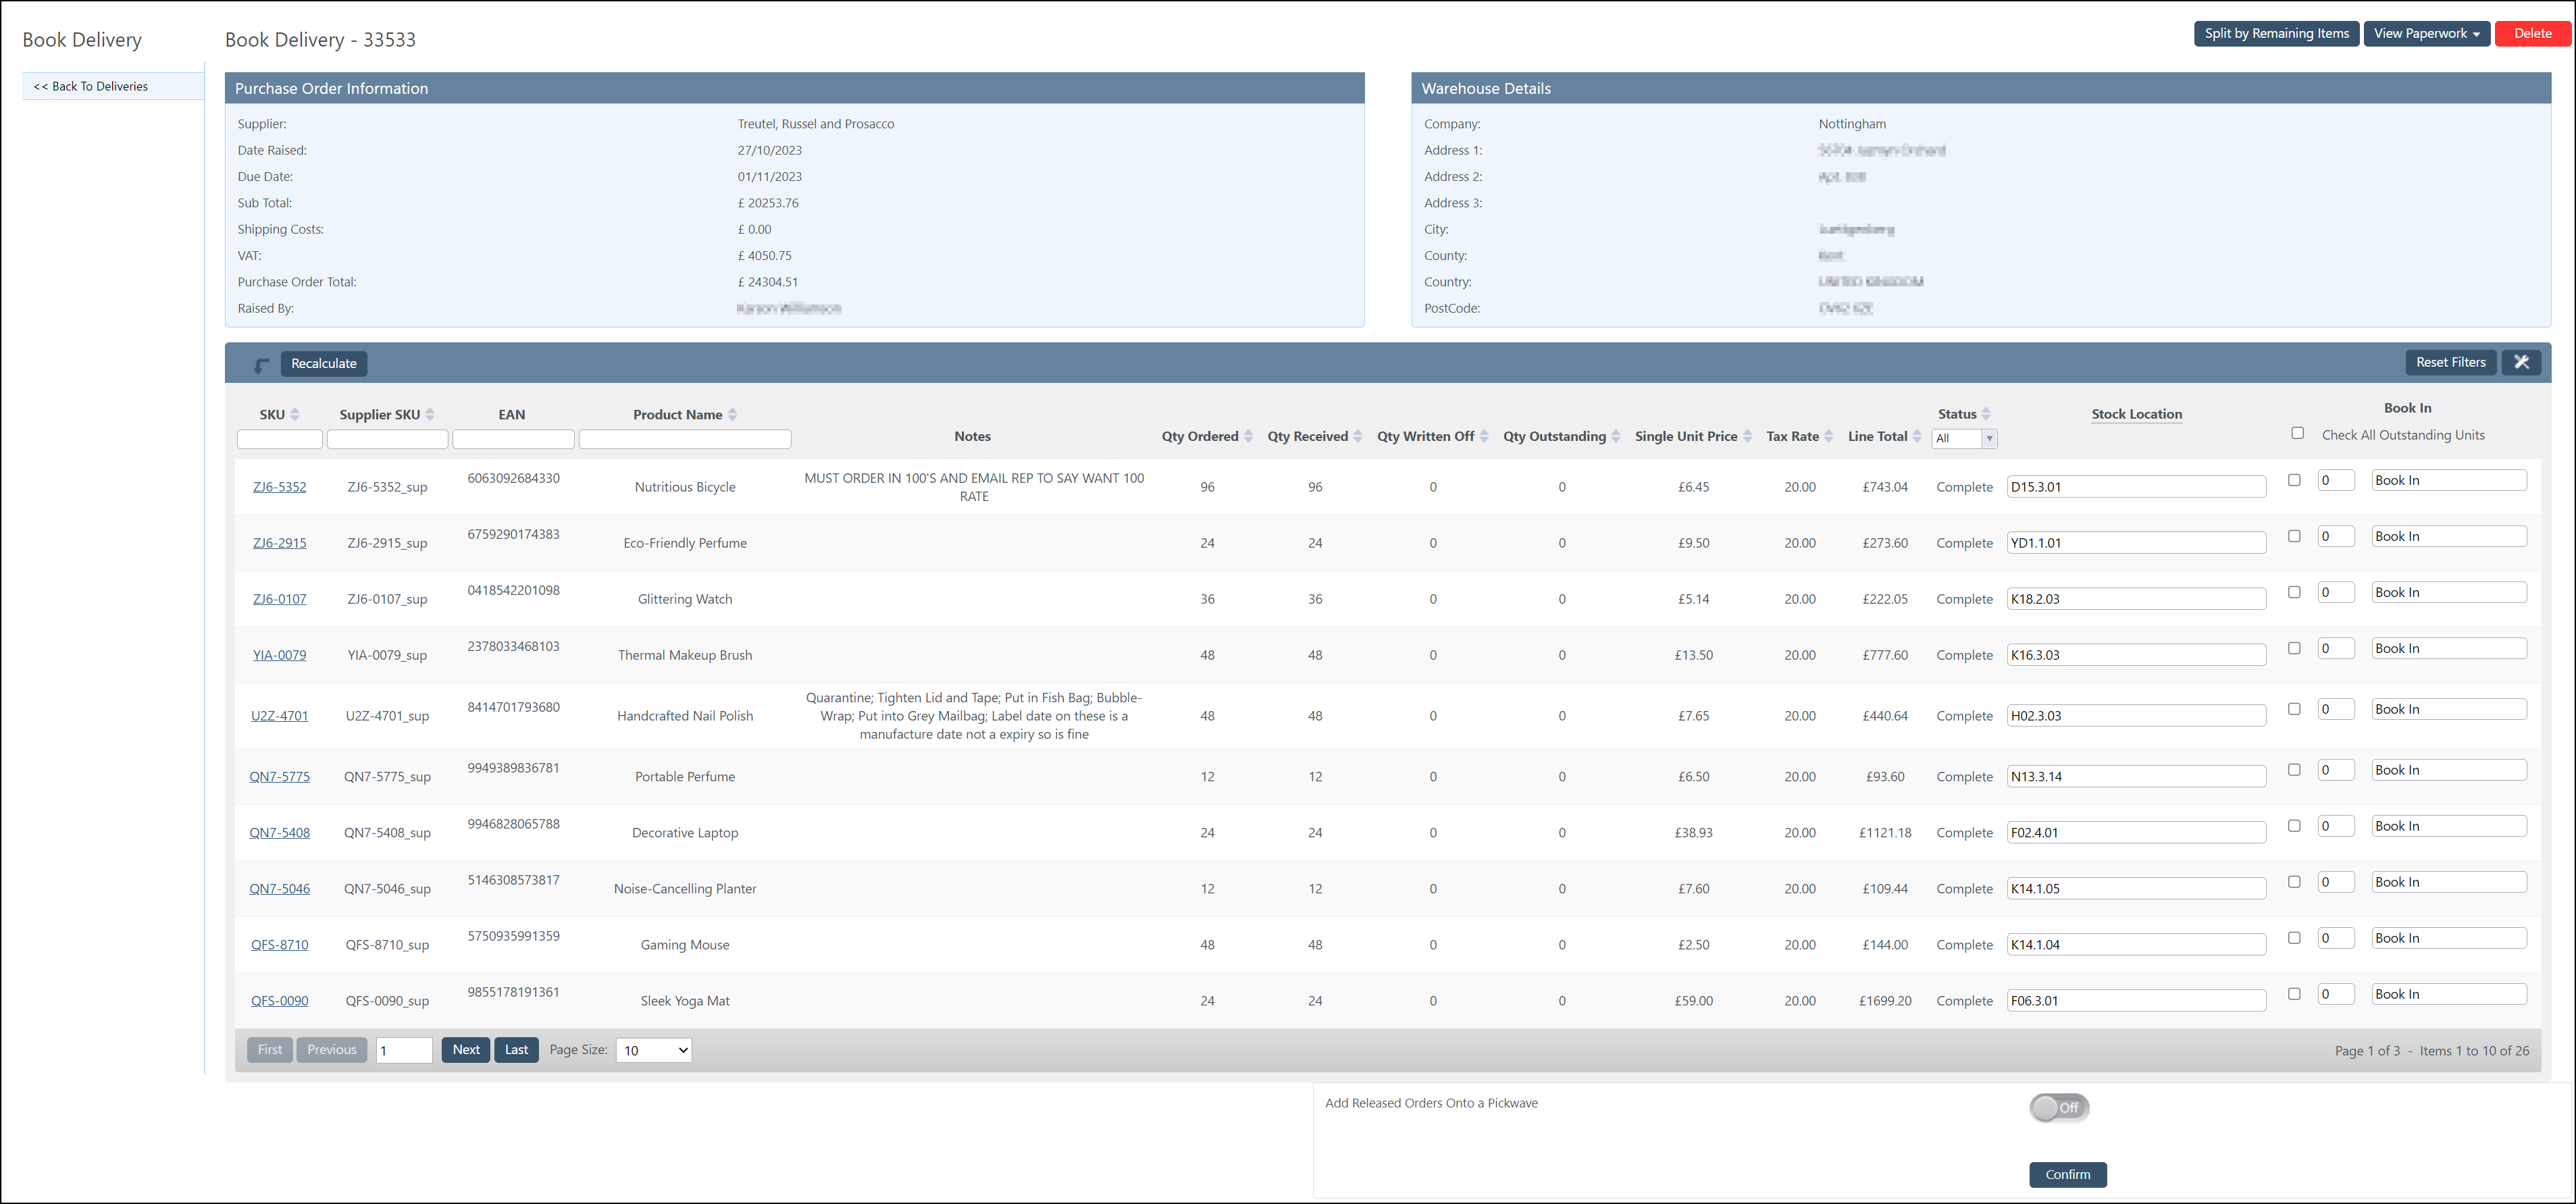Click the undo arrow icon beside Recalculate
The height and width of the screenshot is (1204, 2576).
tap(261, 365)
